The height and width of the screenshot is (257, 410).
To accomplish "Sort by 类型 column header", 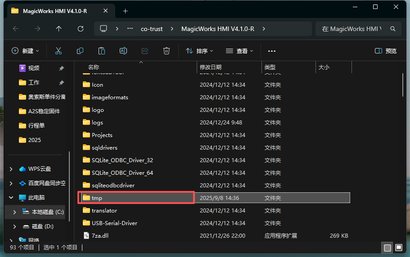I will click(270, 67).
